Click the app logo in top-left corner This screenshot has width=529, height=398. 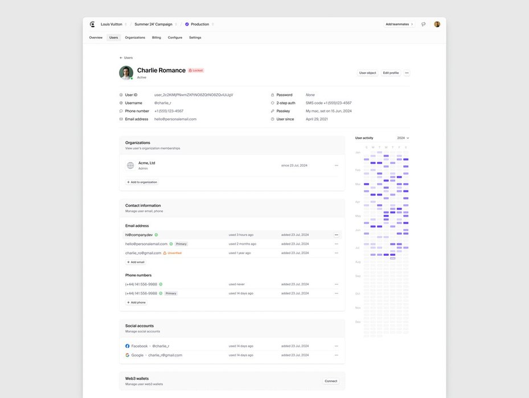(x=93, y=24)
